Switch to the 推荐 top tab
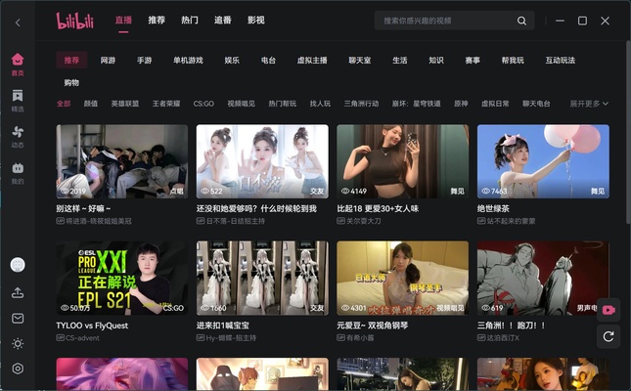Image resolution: width=631 pixels, height=391 pixels. click(x=157, y=21)
